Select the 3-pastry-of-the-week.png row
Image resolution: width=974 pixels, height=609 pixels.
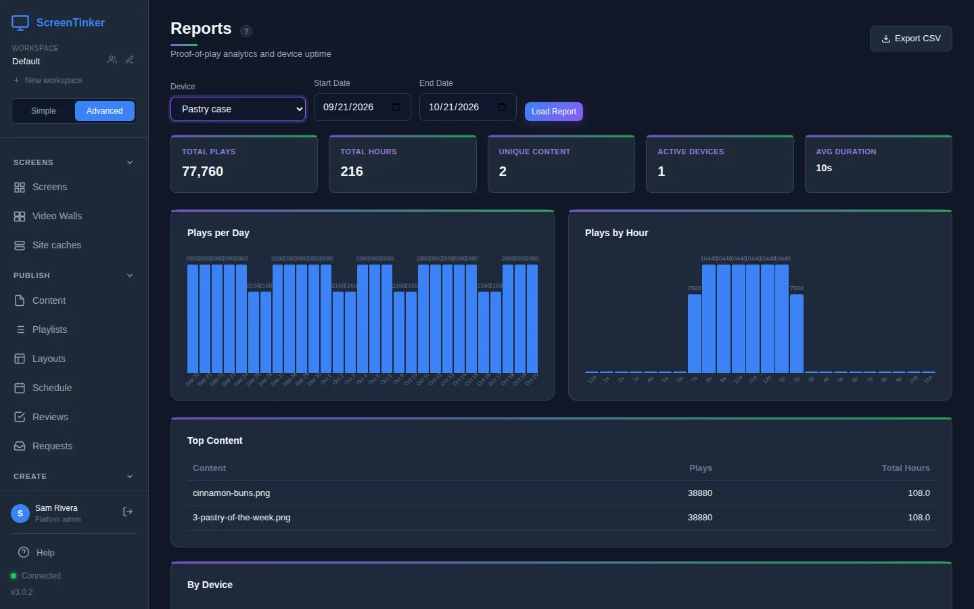[x=561, y=518]
